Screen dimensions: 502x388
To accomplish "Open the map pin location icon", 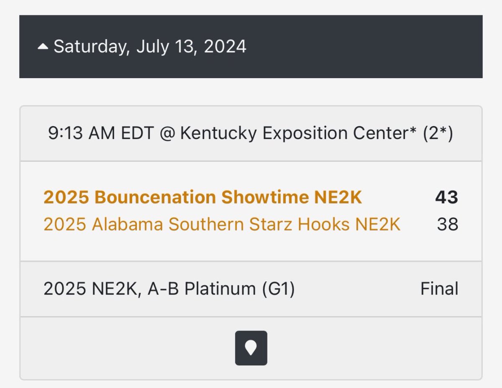I will [251, 348].
